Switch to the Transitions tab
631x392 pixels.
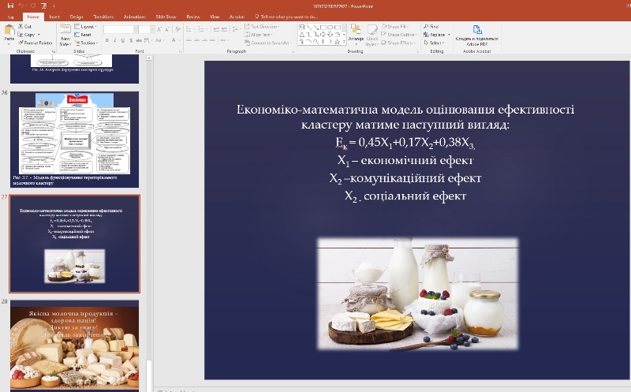point(103,17)
